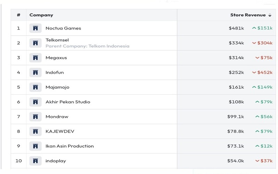Click the Indofun company icon

[35, 72]
